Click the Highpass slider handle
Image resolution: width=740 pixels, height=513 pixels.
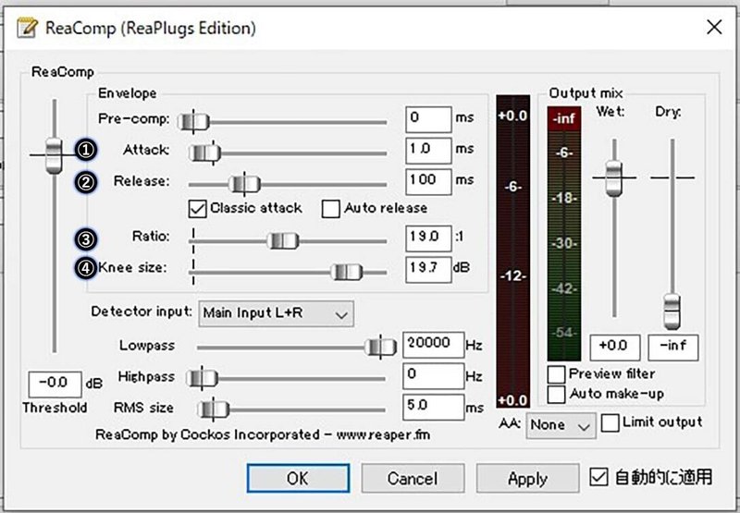click(x=202, y=378)
